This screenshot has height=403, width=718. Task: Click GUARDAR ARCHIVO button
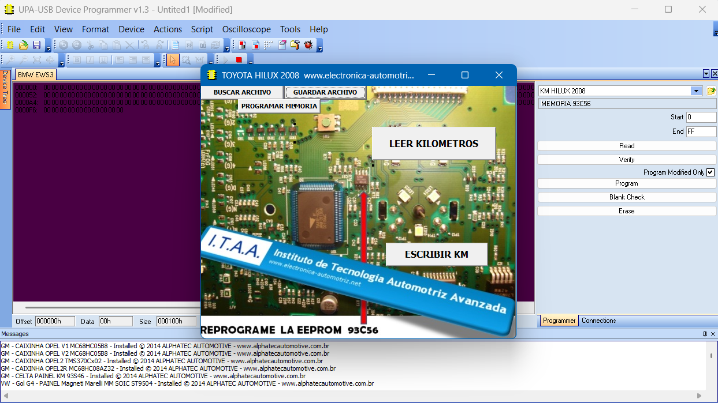325,92
